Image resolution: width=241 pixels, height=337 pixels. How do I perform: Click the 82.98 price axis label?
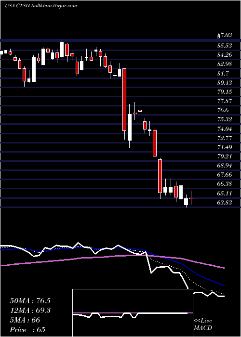(x=225, y=64)
